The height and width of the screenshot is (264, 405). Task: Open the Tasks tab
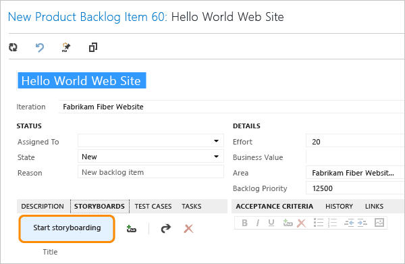coord(192,206)
